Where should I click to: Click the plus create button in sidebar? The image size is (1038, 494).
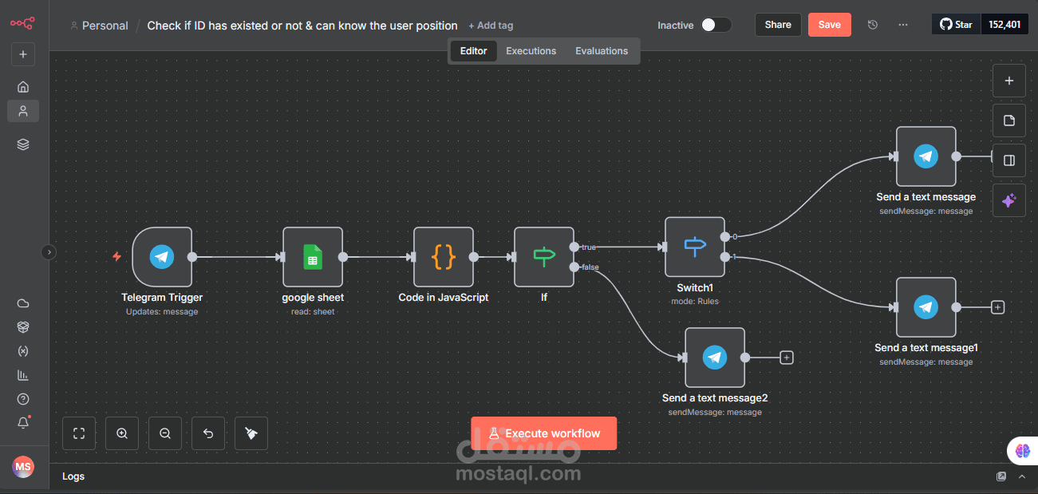coord(23,54)
